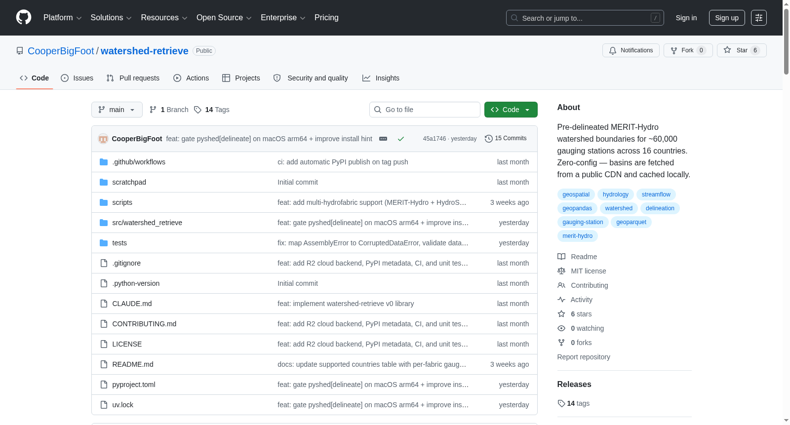
Task: Click the geospatial topic tag
Action: 576,194
